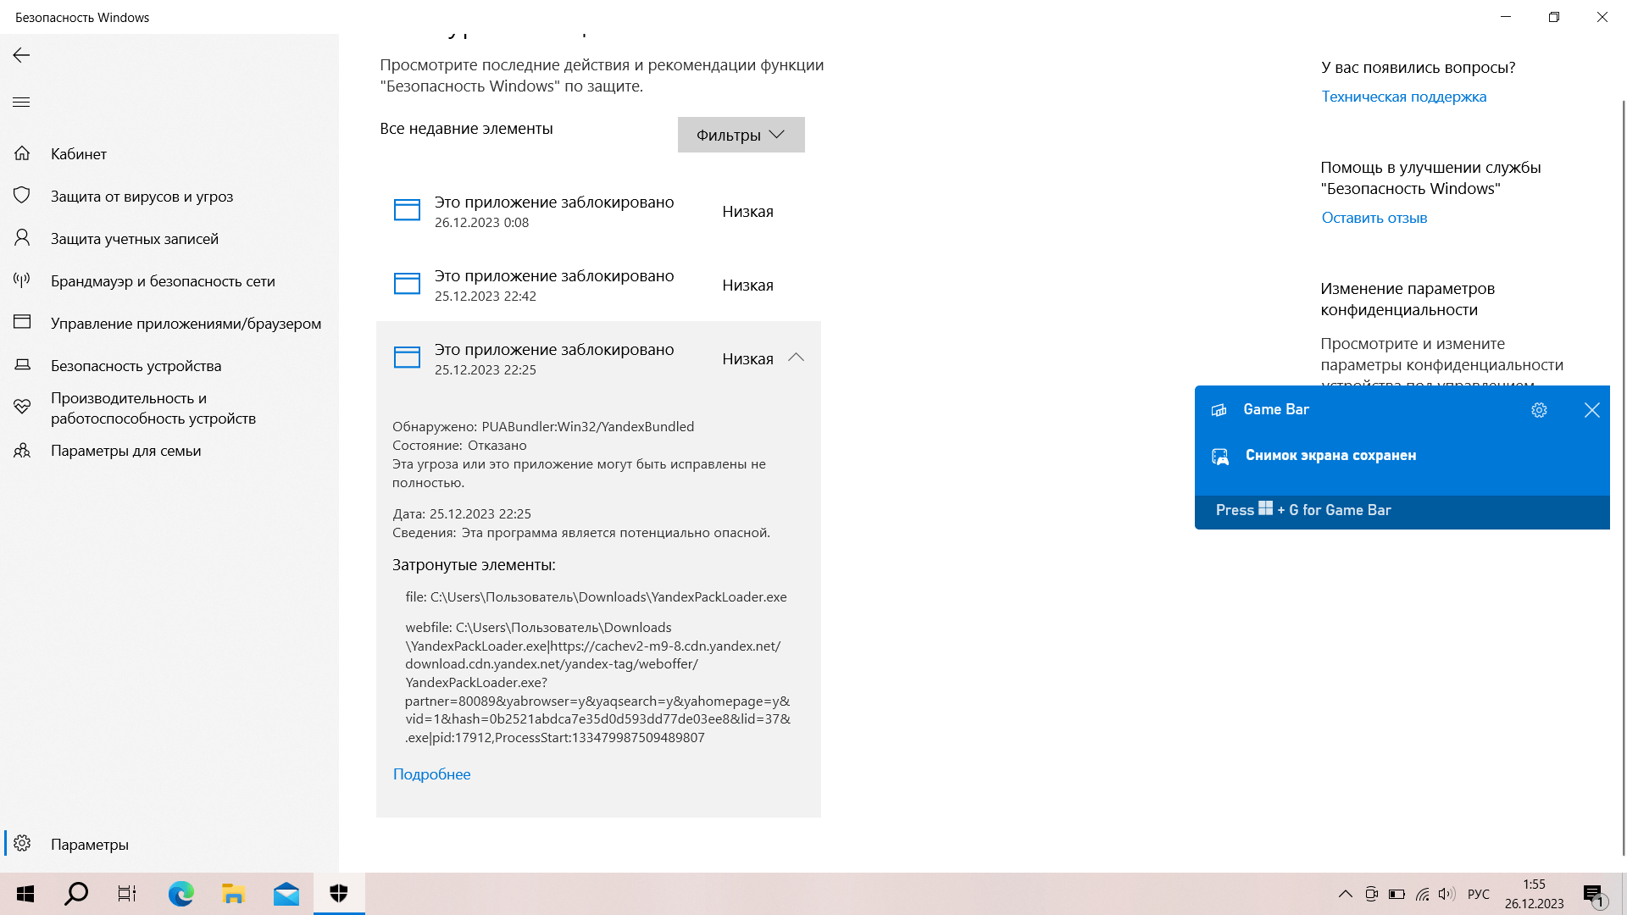
Task: Open Управление приложениями/браузером
Action: tap(169, 323)
